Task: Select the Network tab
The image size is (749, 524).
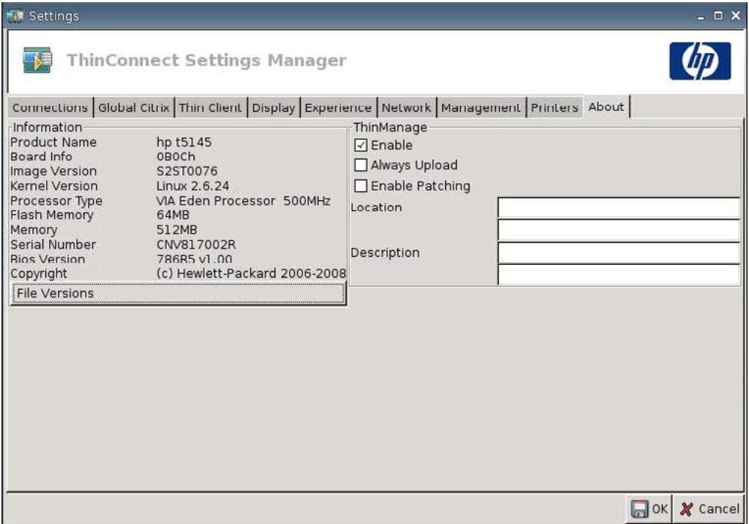Action: coord(407,107)
